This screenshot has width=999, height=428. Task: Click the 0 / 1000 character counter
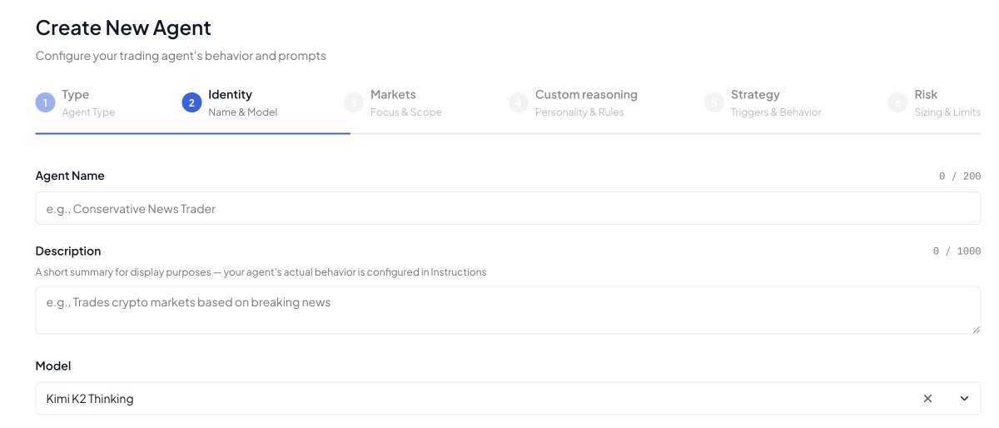tap(957, 251)
